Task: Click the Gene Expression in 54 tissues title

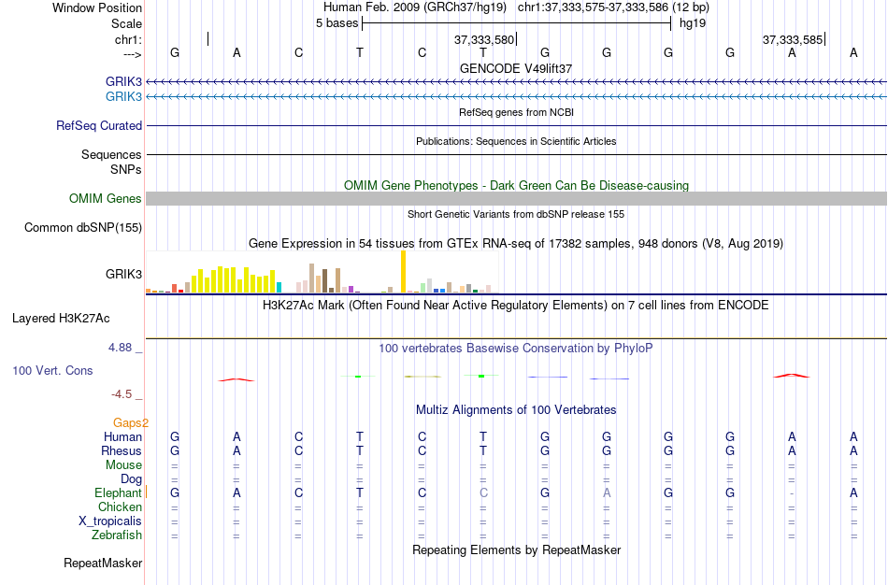Action: (516, 244)
